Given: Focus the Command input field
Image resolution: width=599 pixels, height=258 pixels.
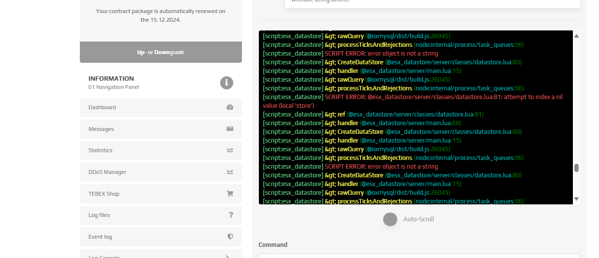Looking at the screenshot, I should 419,256.
